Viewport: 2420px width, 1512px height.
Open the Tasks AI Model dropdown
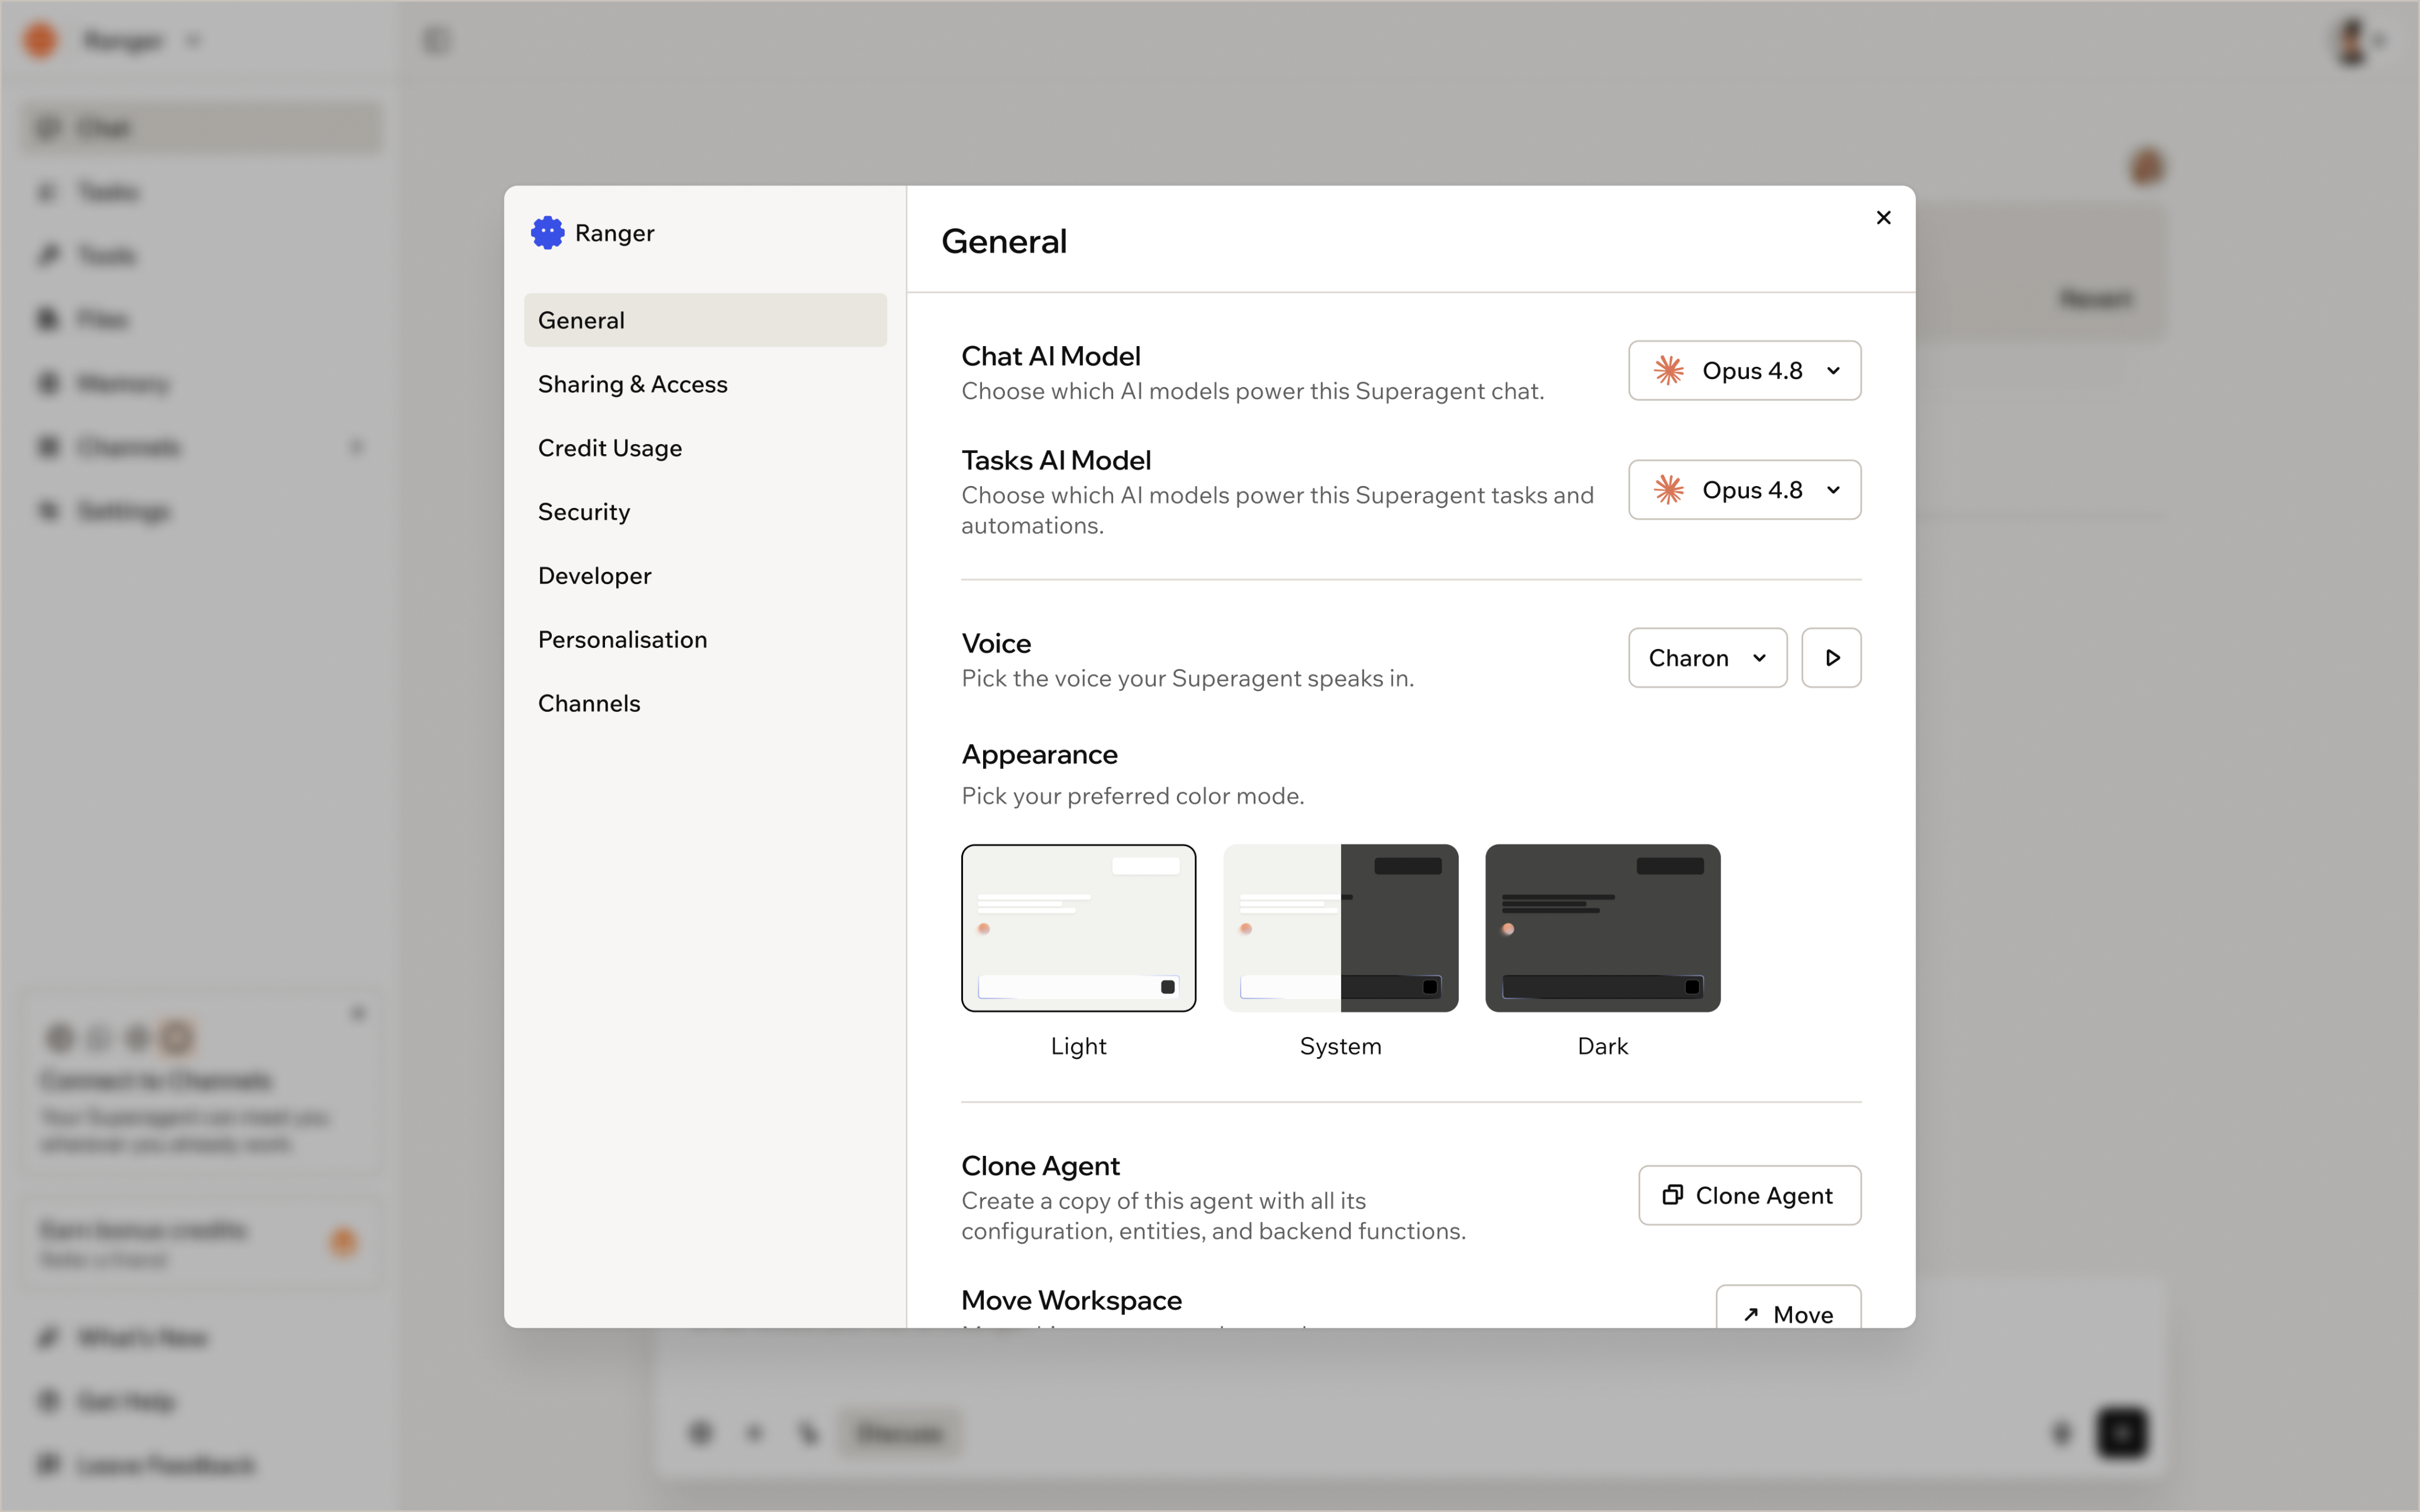click(1744, 490)
